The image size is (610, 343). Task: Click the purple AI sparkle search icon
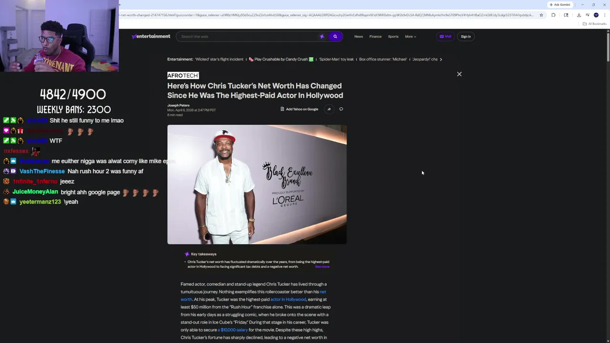[322, 36]
